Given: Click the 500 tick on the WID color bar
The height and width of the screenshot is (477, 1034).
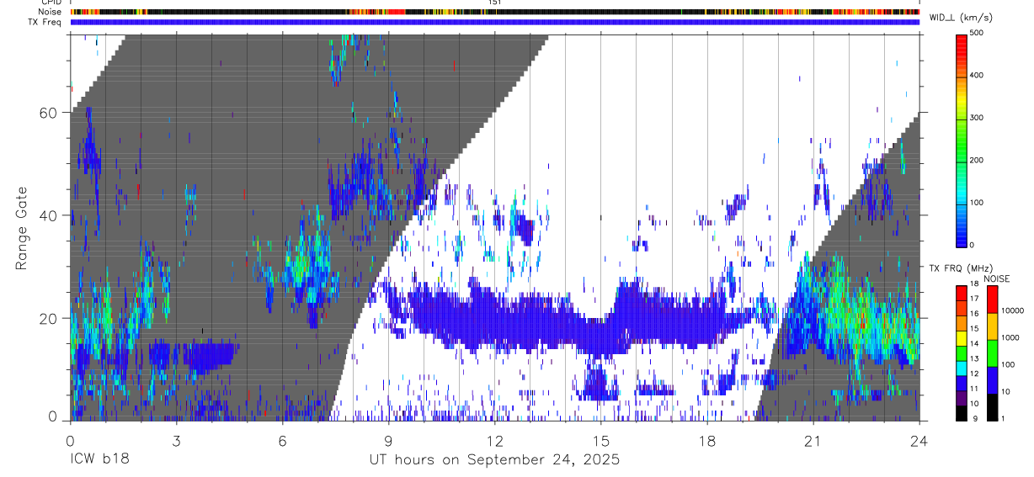Looking at the screenshot, I should 978,34.
